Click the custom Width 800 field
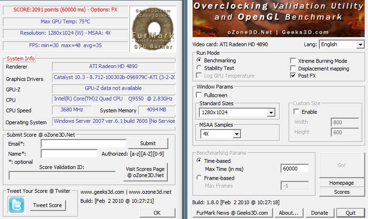This screenshot has height=219, width=368. [345, 122]
